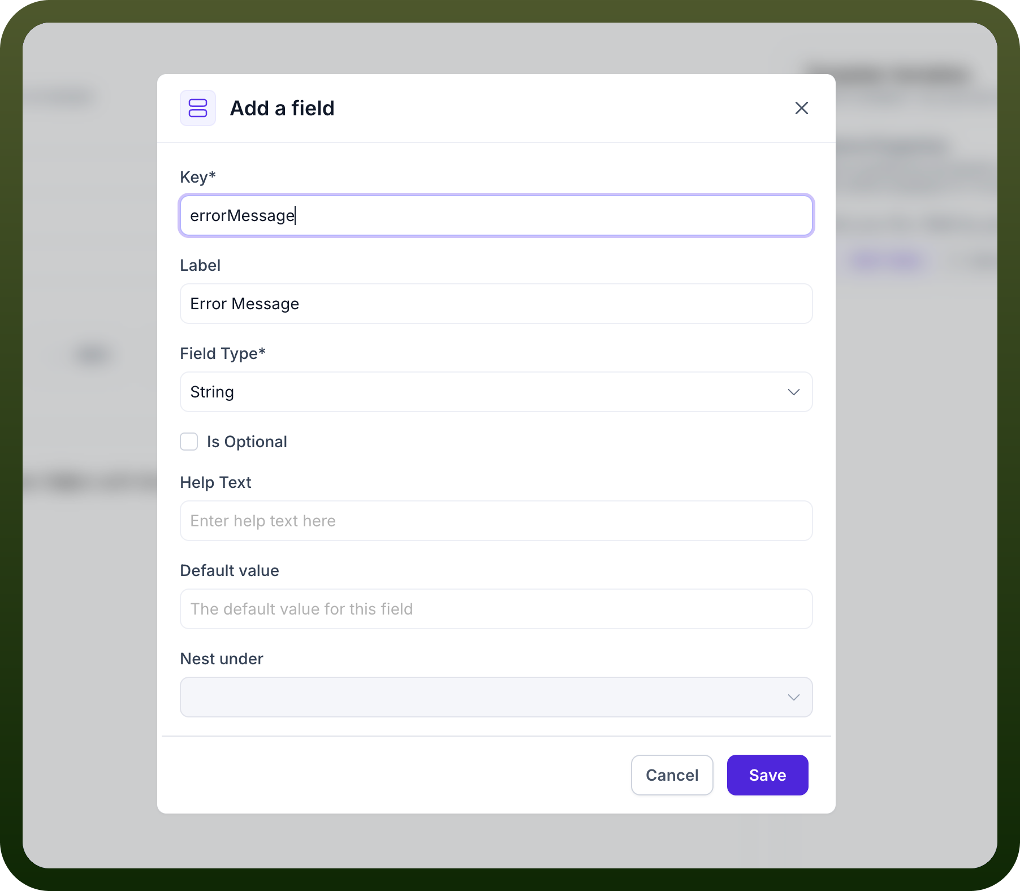Close the Add a field dialog
The width and height of the screenshot is (1020, 891).
(801, 108)
